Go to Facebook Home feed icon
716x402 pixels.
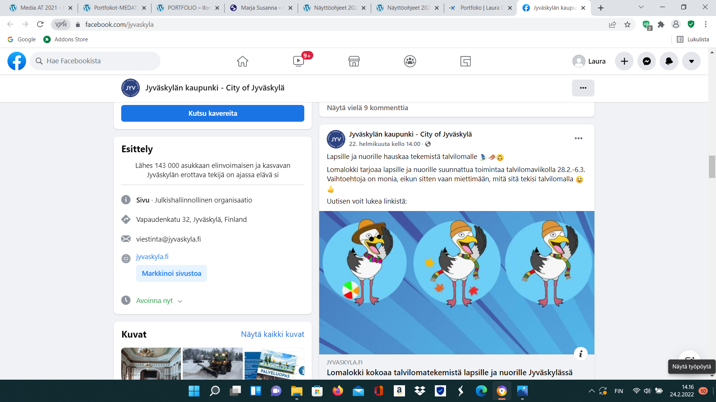coord(242,61)
